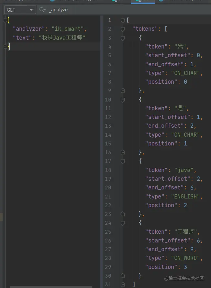Collapse fourth token object at line 24
211x288 pixels.
[x=123, y=223]
